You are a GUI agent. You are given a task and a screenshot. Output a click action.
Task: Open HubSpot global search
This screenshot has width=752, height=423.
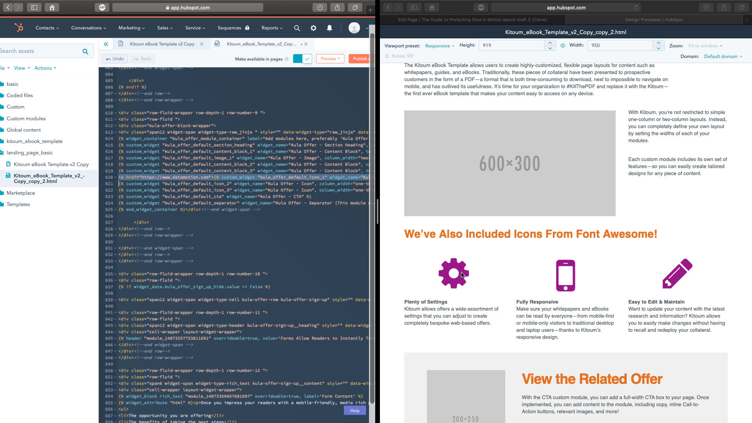point(297,28)
